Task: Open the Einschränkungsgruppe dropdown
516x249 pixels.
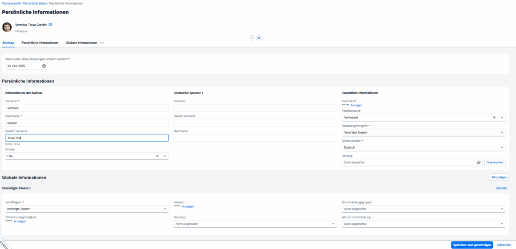Action: pyautogui.click(x=501, y=209)
